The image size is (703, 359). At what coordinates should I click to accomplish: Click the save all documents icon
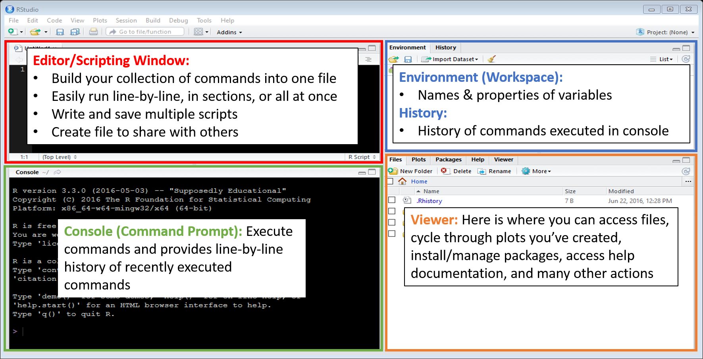tap(75, 32)
